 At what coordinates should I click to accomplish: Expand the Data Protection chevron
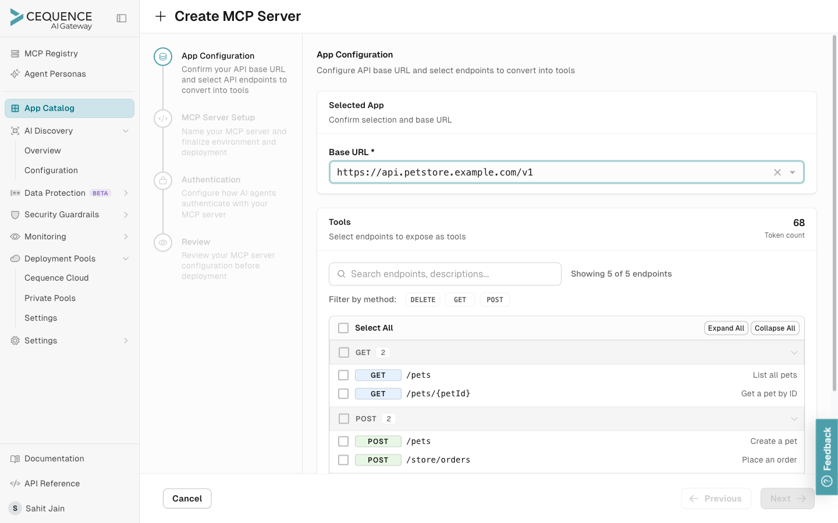point(126,193)
